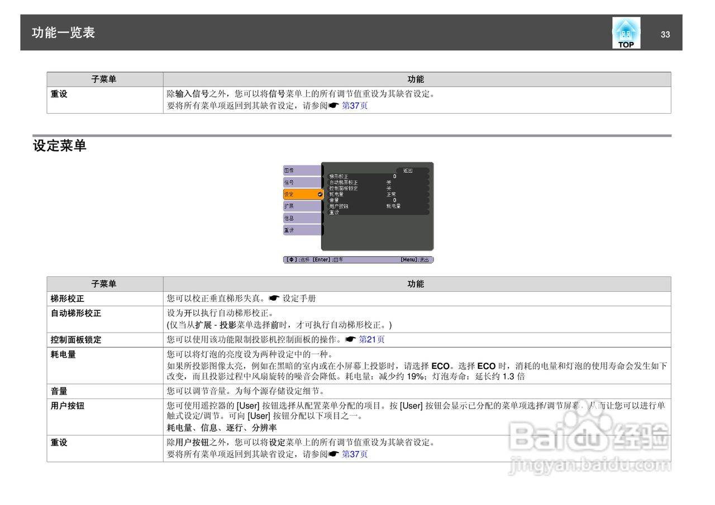
Task: Click the 设定菜单 section heading
Action: point(60,146)
